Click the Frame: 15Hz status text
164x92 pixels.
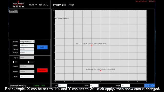click(39, 86)
